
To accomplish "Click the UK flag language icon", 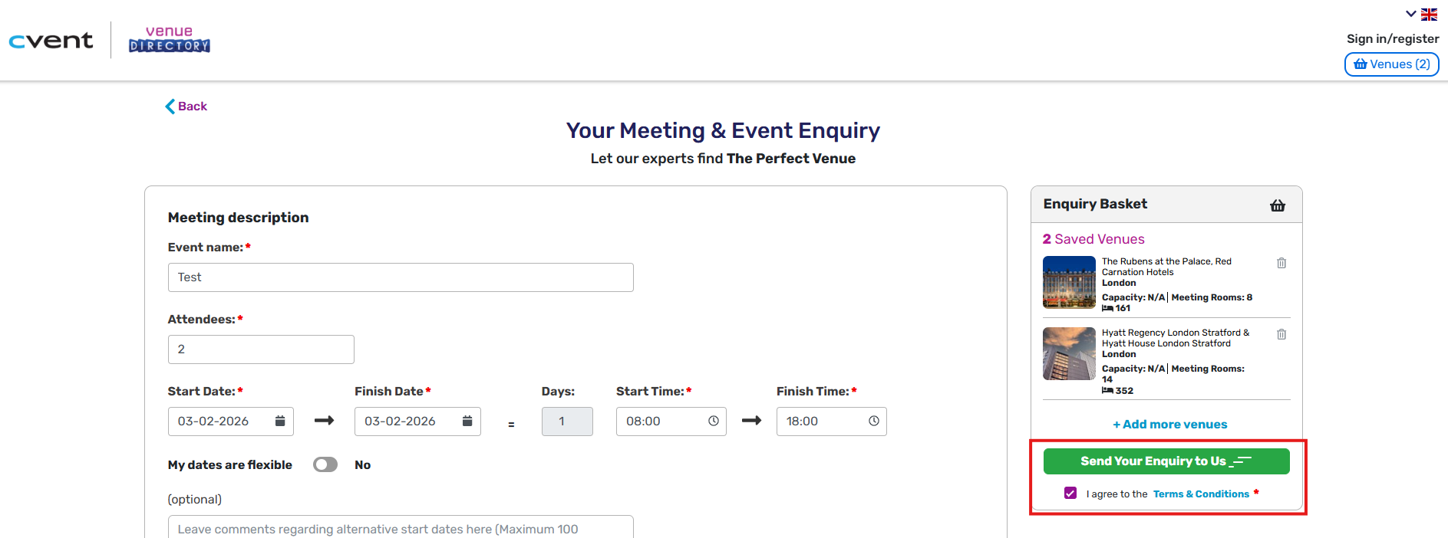I will [1429, 14].
